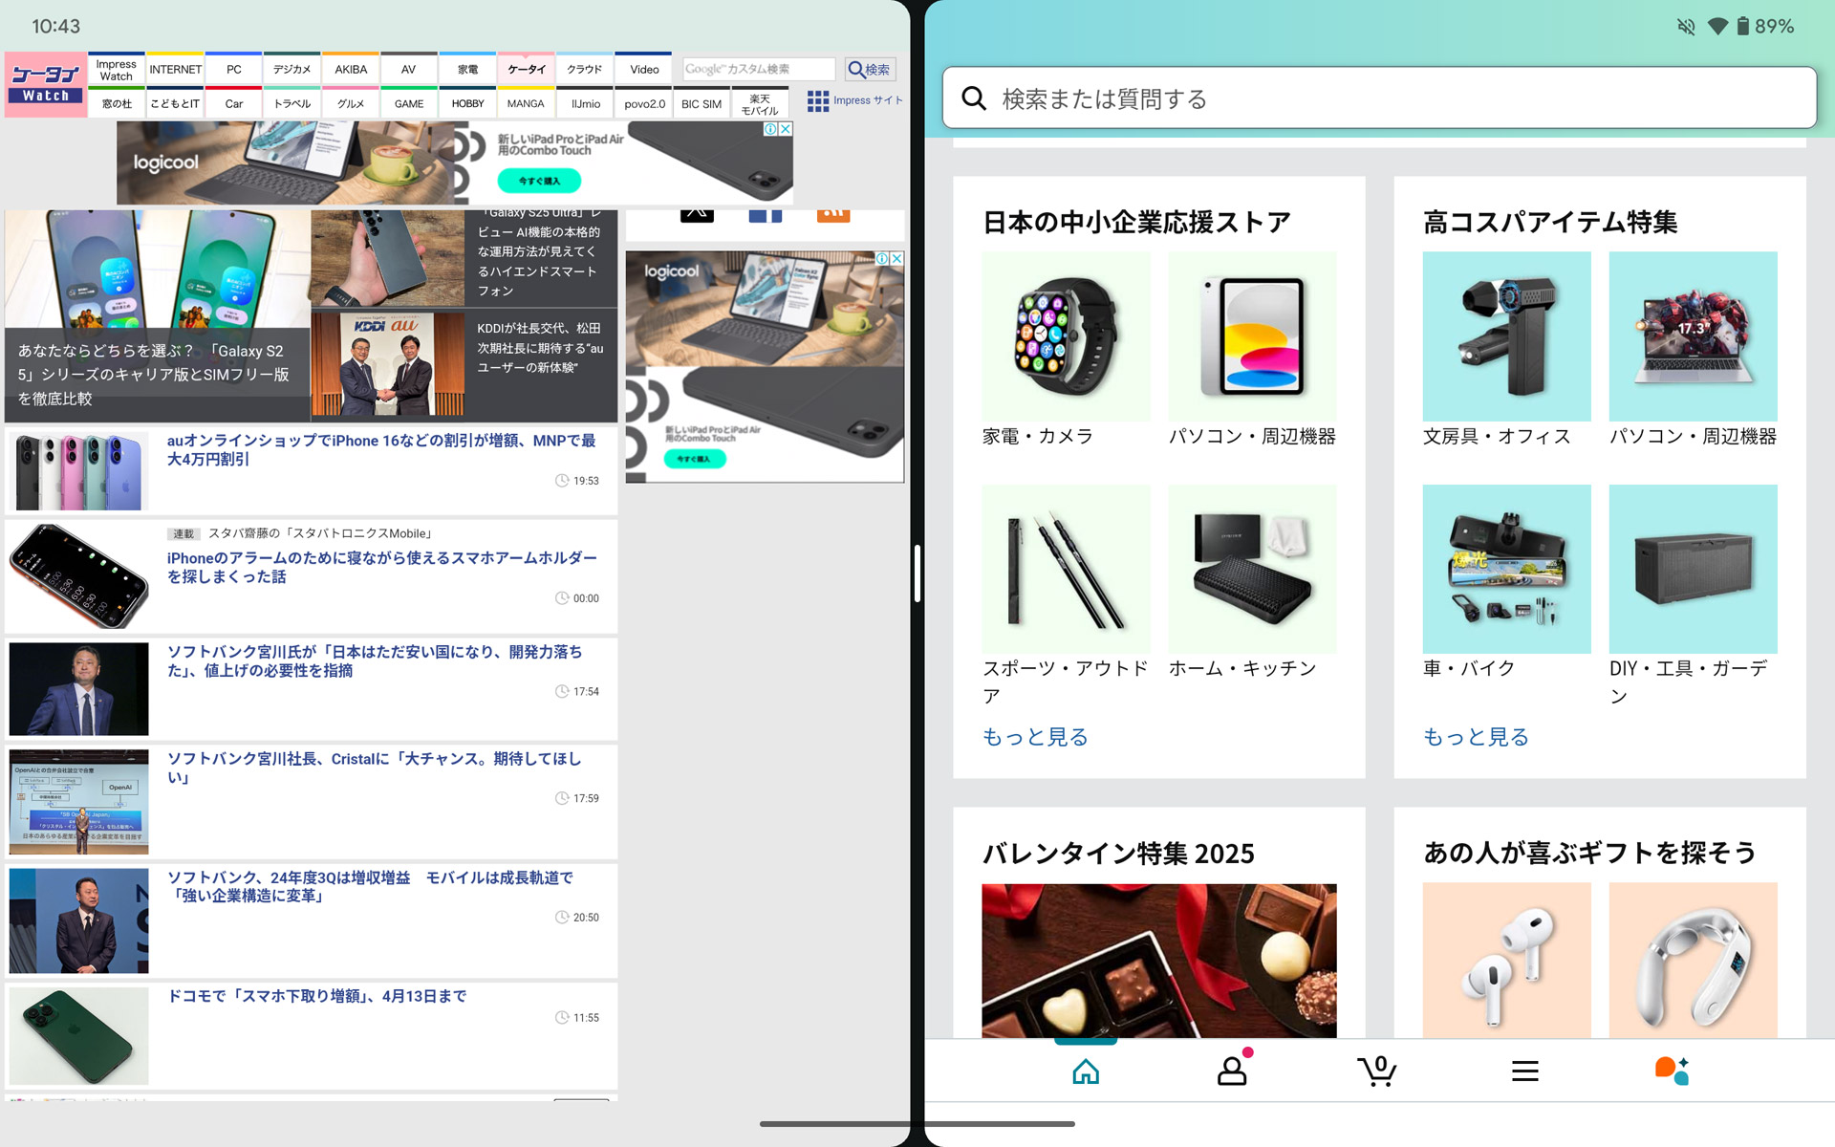Tap the 文房具・オフィス thumbnail
This screenshot has width=1835, height=1147.
tap(1507, 336)
